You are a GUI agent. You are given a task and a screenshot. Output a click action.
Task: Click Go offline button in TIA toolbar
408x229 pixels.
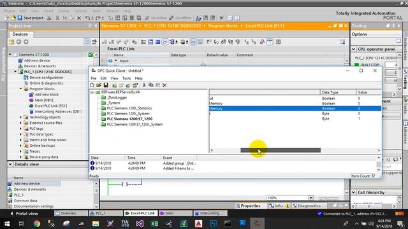click(x=180, y=18)
